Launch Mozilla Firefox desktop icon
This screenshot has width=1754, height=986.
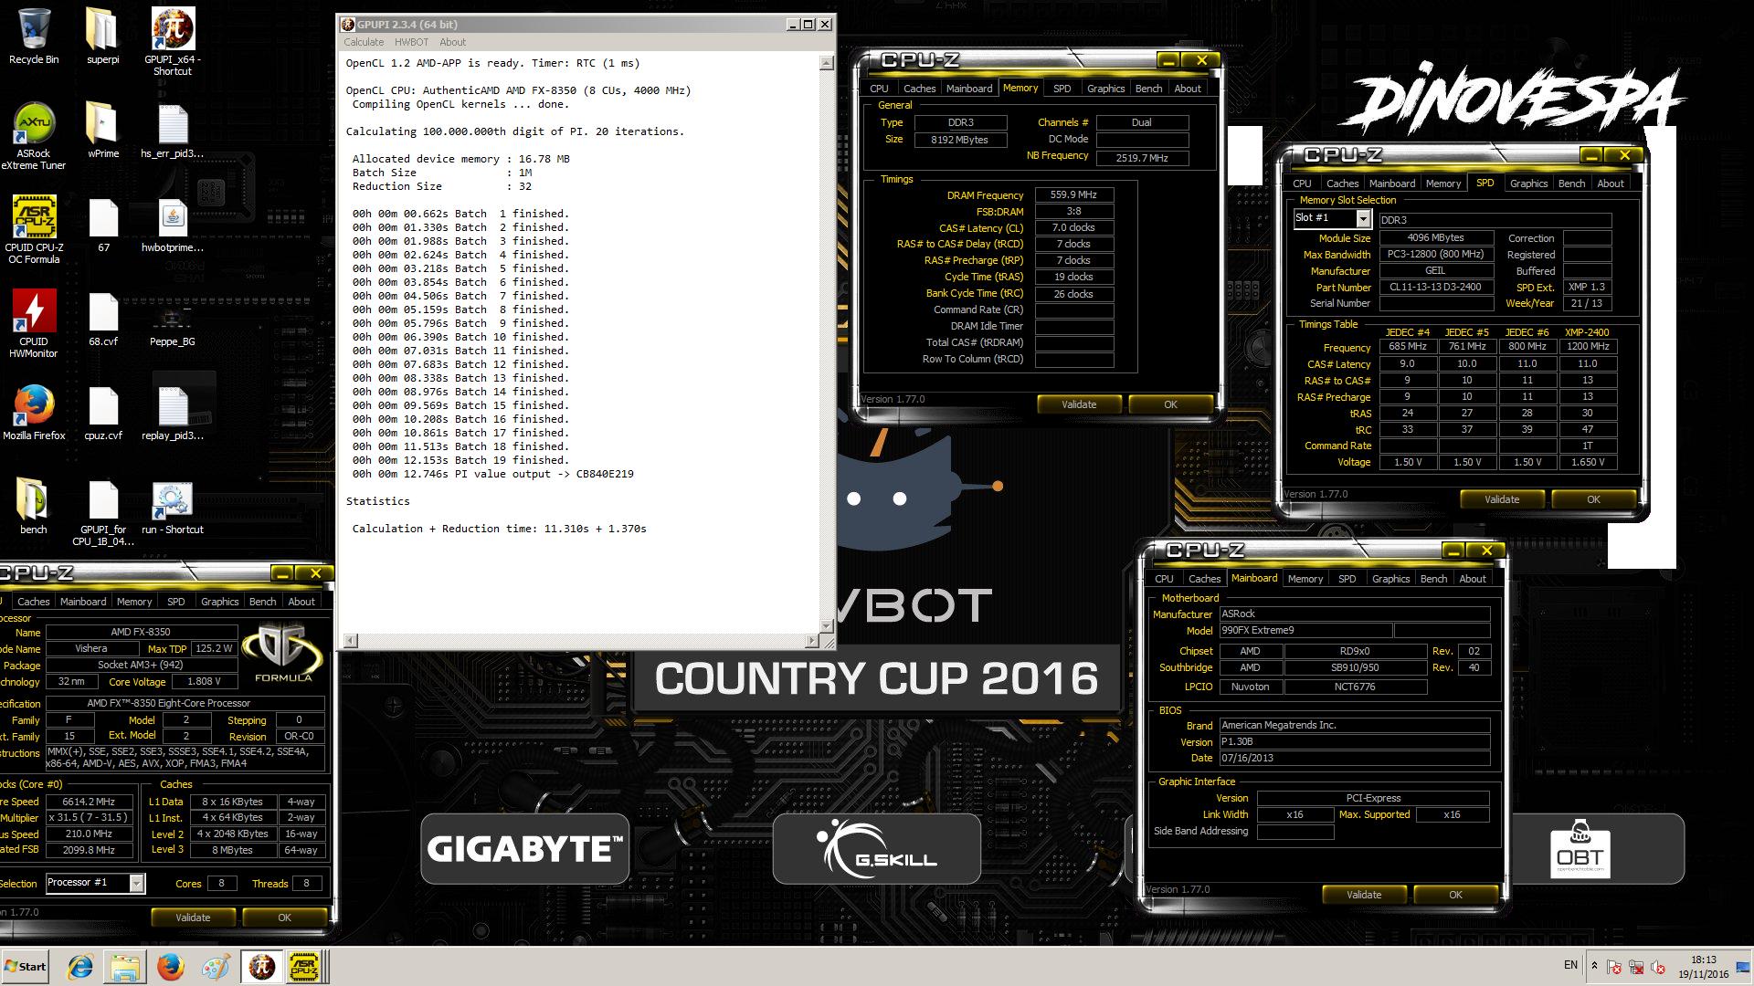click(x=34, y=413)
